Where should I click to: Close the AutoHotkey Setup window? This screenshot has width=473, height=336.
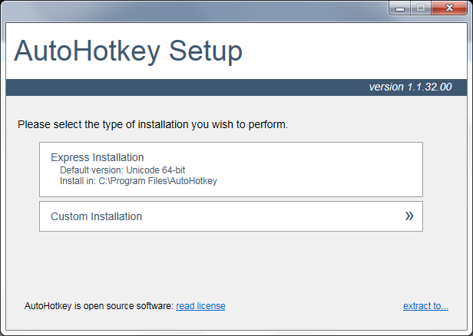[449, 8]
